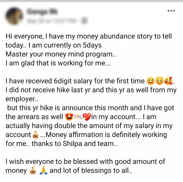Open the three-dot post options menu
The image size is (183, 182).
pos(171,11)
